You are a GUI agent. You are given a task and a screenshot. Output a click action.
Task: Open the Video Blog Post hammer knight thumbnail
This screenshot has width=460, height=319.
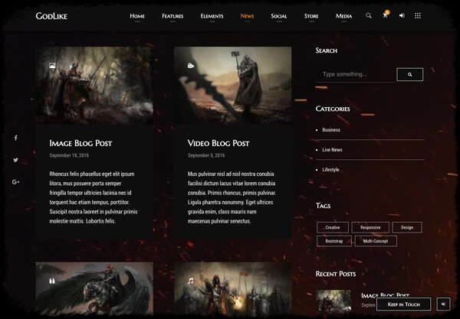pos(233,86)
